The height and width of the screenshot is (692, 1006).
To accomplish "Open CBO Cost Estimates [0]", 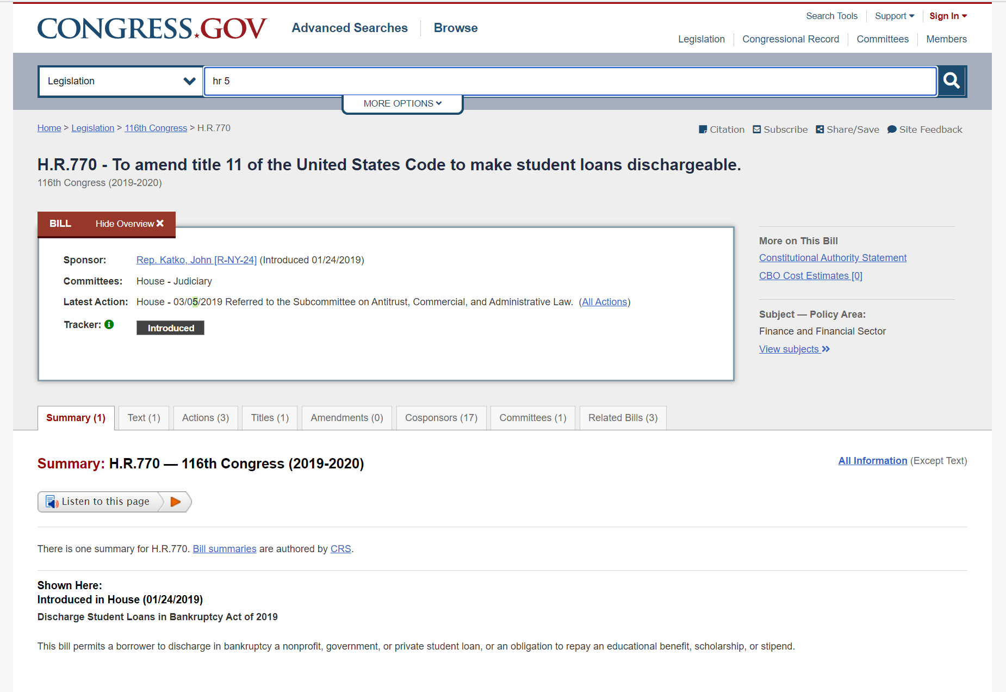I will (x=811, y=276).
